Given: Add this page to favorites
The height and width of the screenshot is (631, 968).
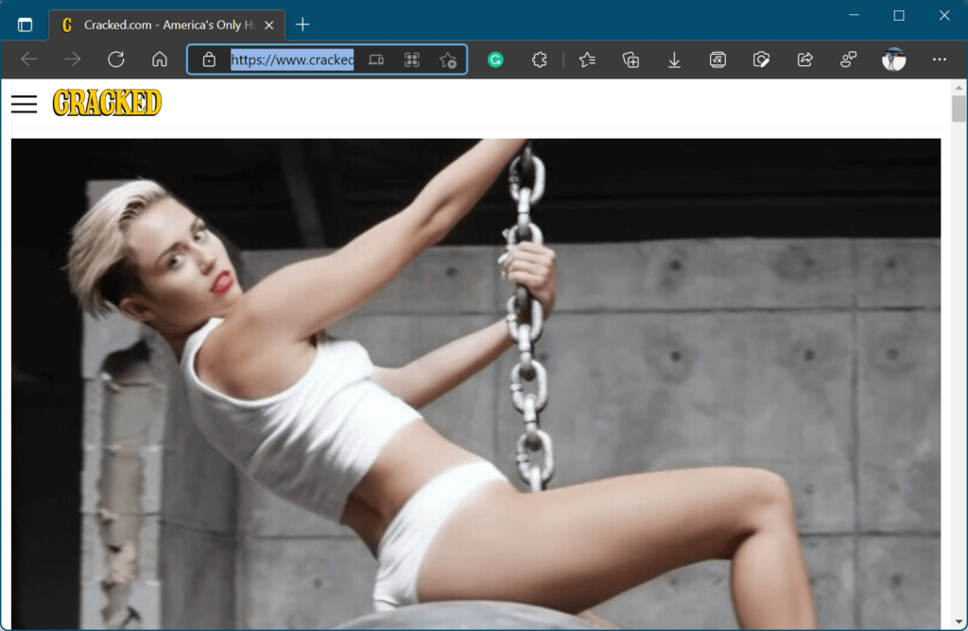Looking at the screenshot, I should pyautogui.click(x=448, y=60).
